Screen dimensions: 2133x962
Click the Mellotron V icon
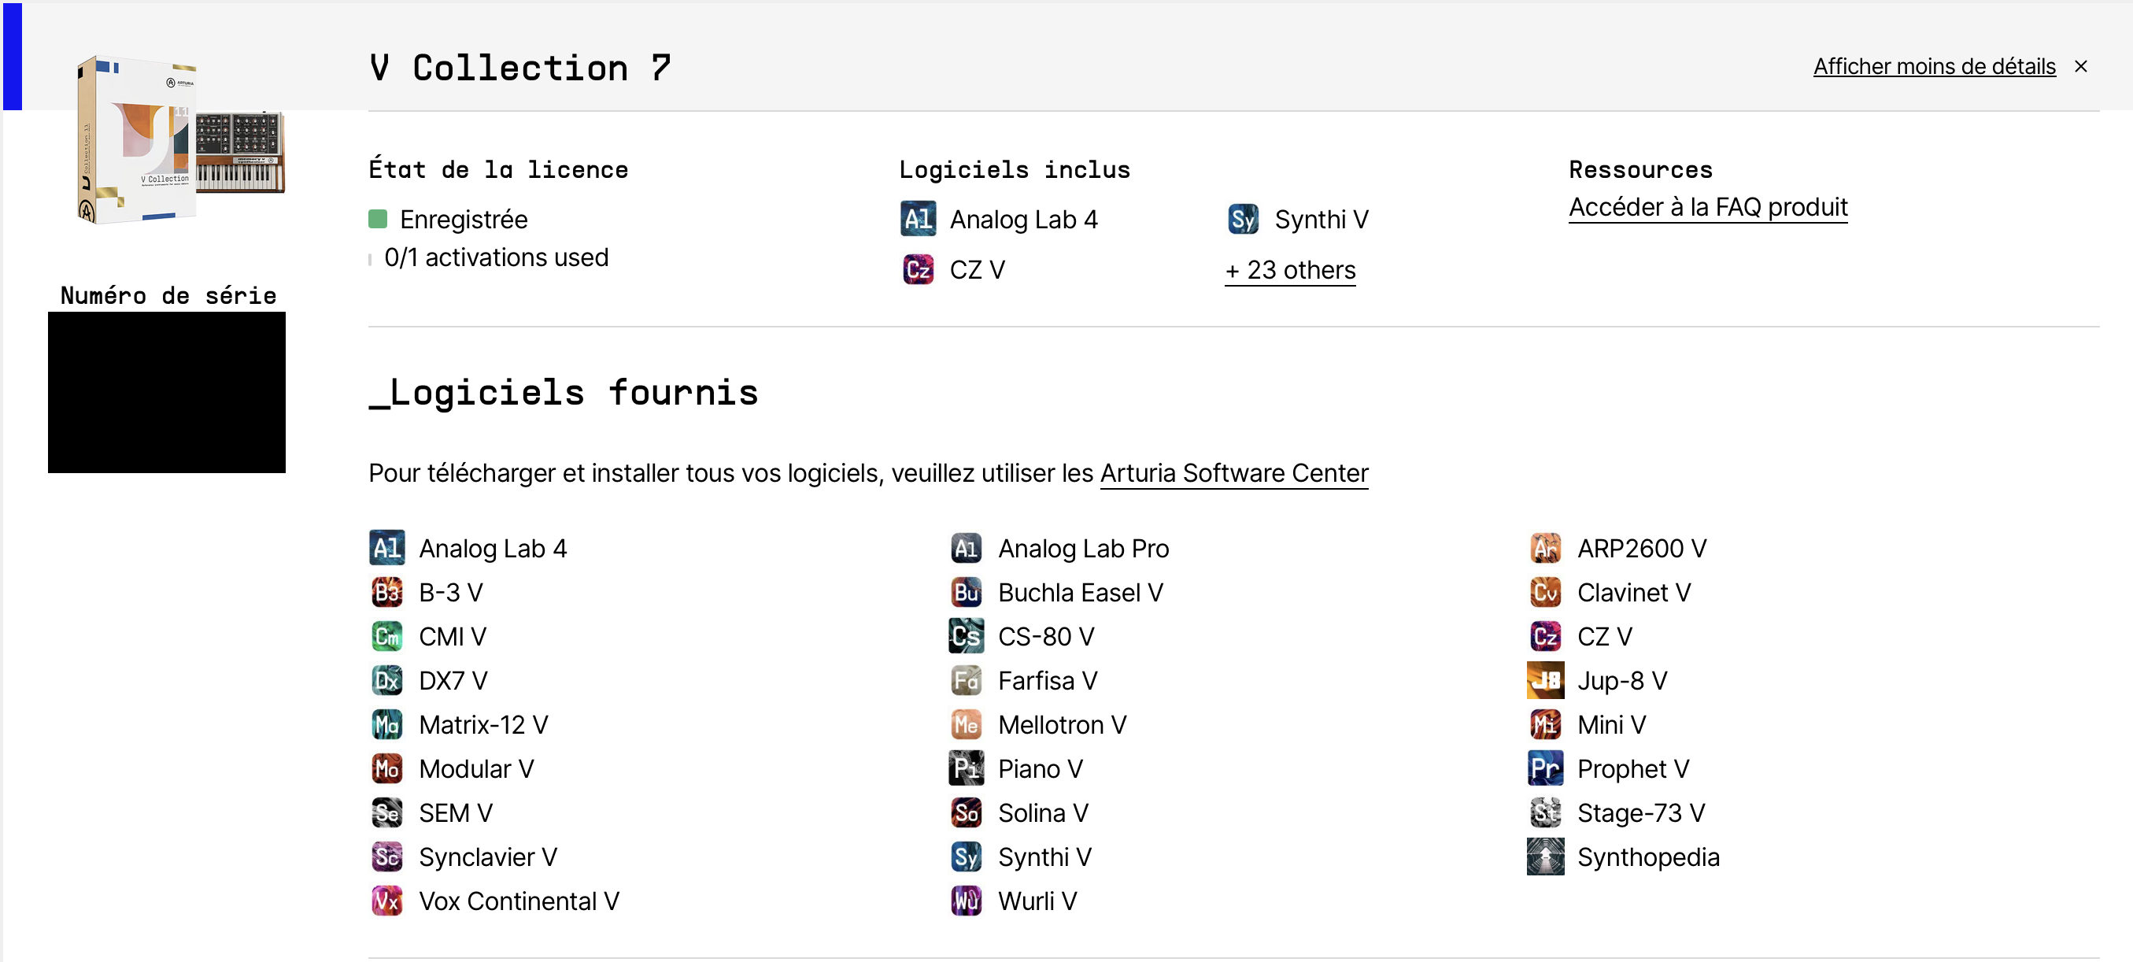click(x=966, y=724)
